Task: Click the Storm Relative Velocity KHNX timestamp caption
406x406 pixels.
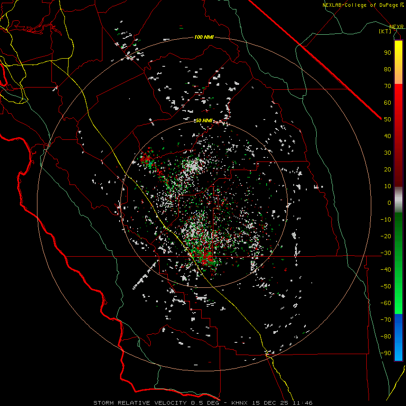Action: [203, 403]
